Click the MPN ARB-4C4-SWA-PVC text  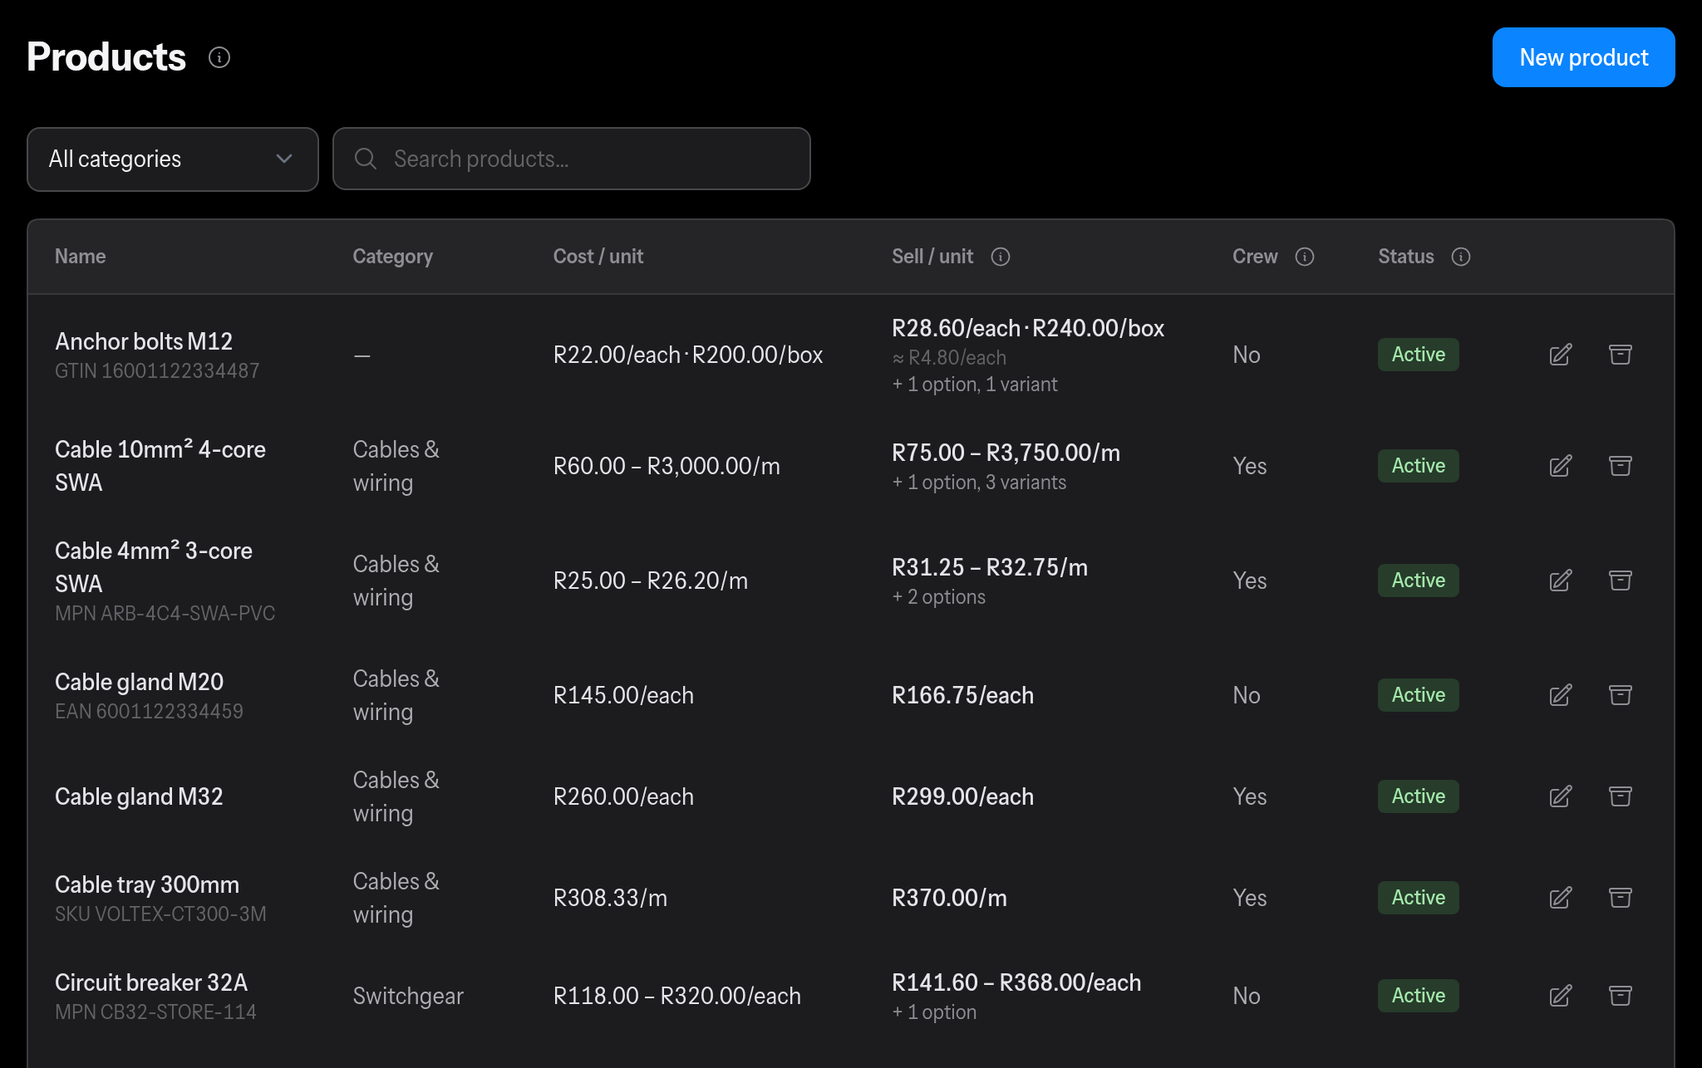coord(165,613)
